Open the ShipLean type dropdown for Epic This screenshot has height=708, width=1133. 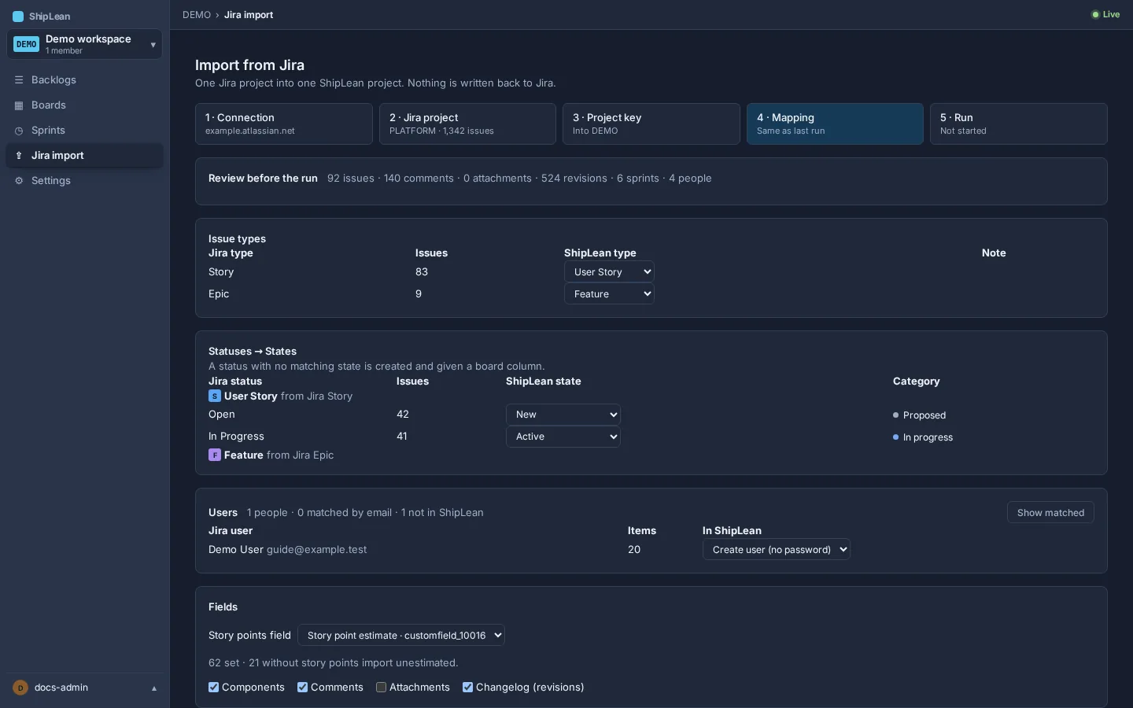coord(609,294)
